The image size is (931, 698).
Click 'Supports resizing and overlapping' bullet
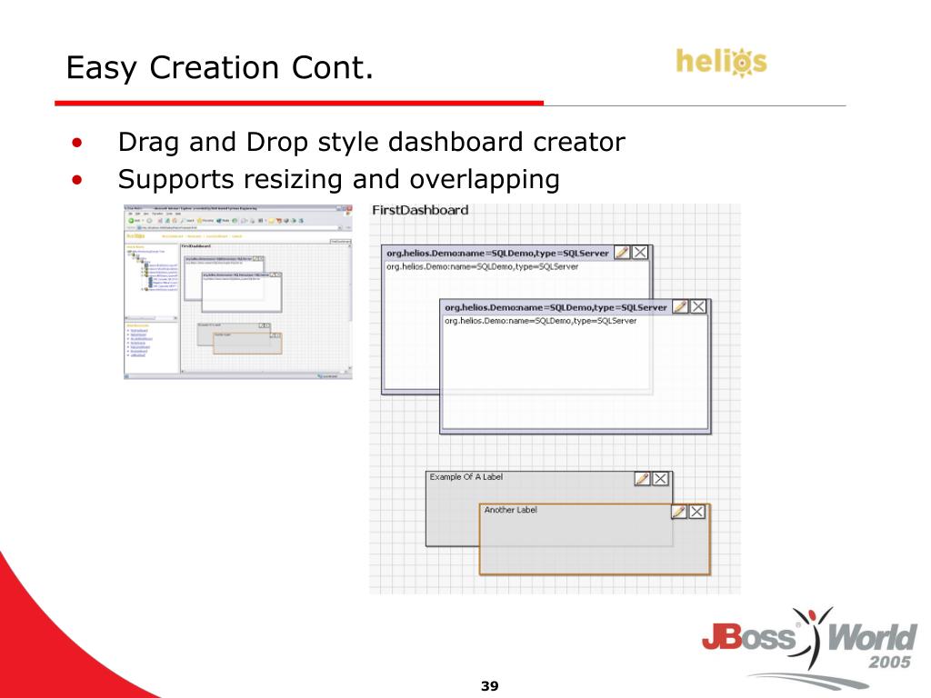(x=338, y=179)
